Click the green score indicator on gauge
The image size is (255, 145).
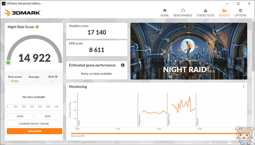pyautogui.click(x=8, y=62)
